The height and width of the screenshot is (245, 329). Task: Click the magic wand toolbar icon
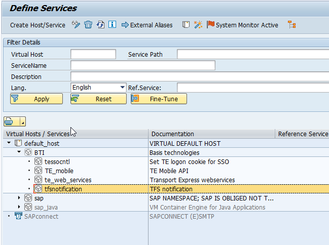(198, 25)
